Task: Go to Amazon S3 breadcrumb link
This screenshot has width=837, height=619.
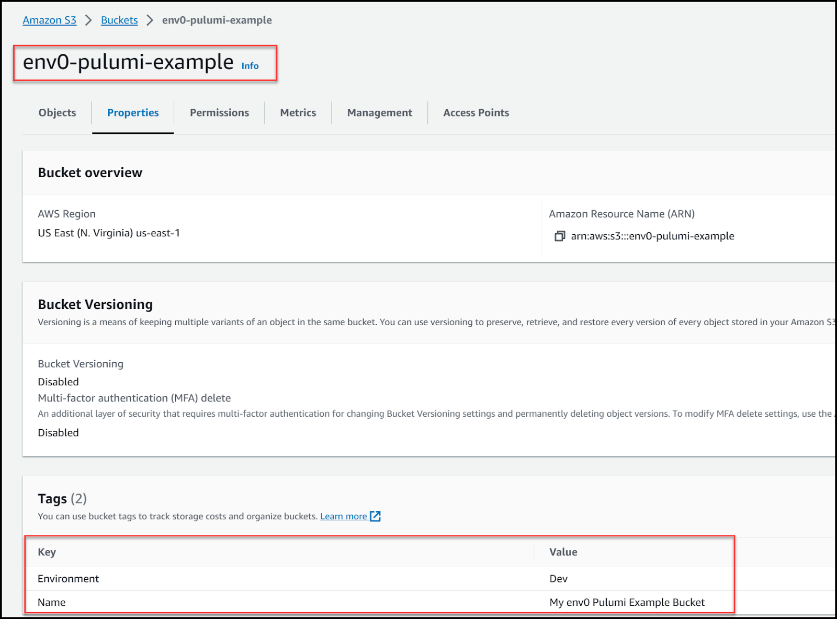Action: [x=50, y=20]
